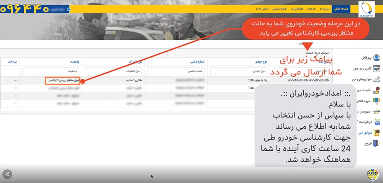This screenshot has height=183, width=383.
Task: Click the نوع اشتراک filter input field
Action: pos(113,71)
